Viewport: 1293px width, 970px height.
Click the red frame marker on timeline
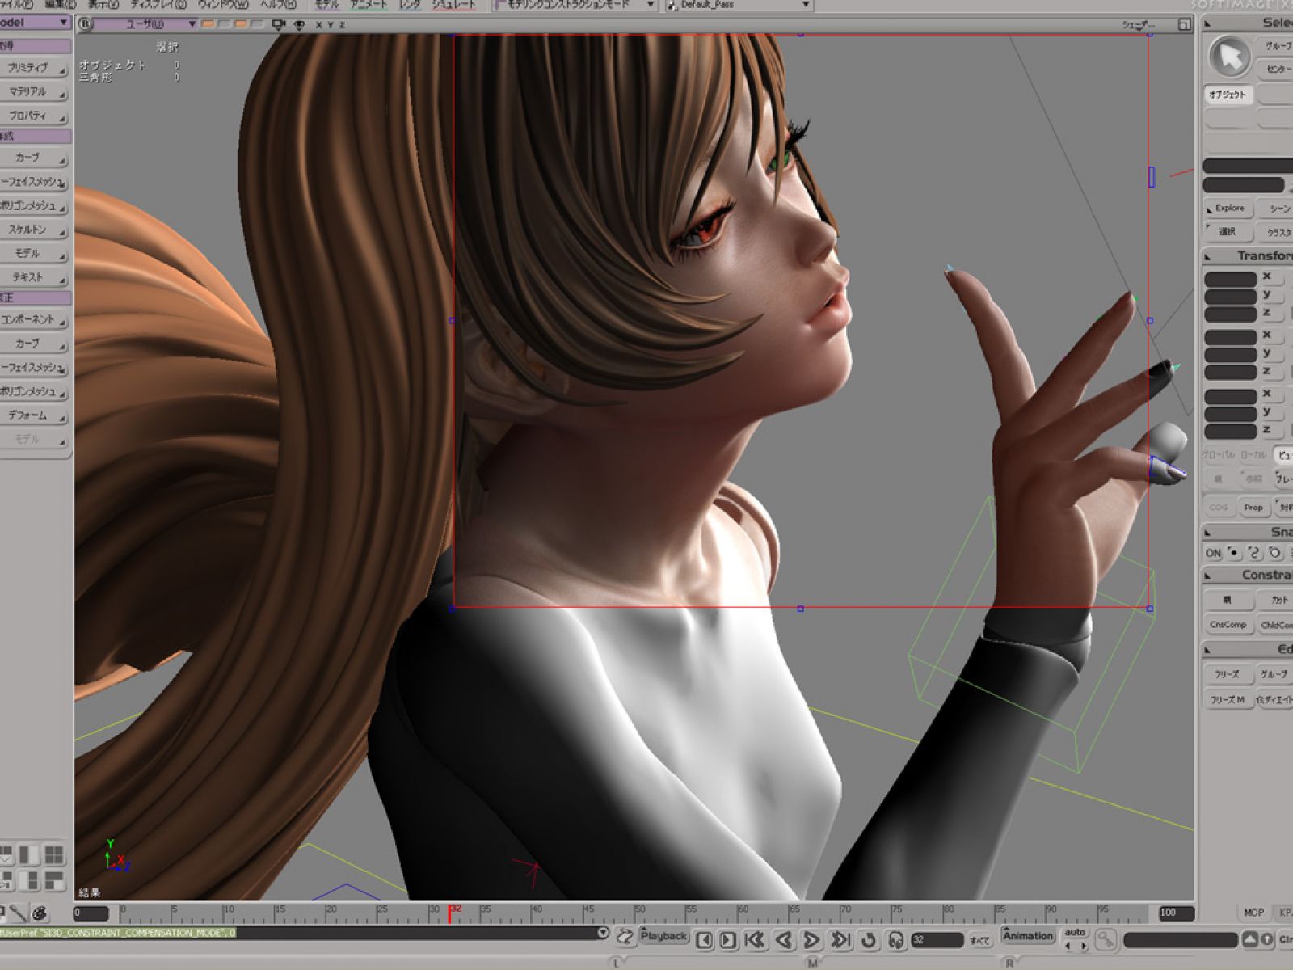click(450, 913)
